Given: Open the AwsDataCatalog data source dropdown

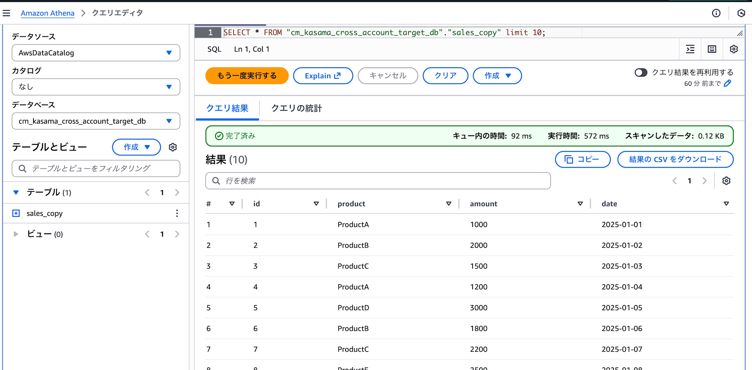Looking at the screenshot, I should [x=96, y=53].
